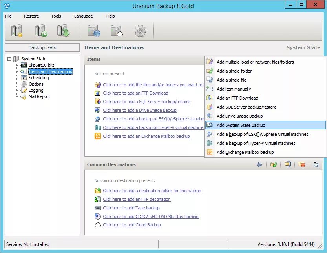Select Mail Report in the tree
This screenshot has width=327, height=253.
[x=39, y=96]
